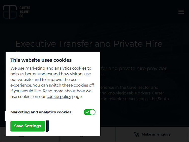Click the "experience in the travel sector" line
The image size is (189, 142).
click(x=129, y=88)
